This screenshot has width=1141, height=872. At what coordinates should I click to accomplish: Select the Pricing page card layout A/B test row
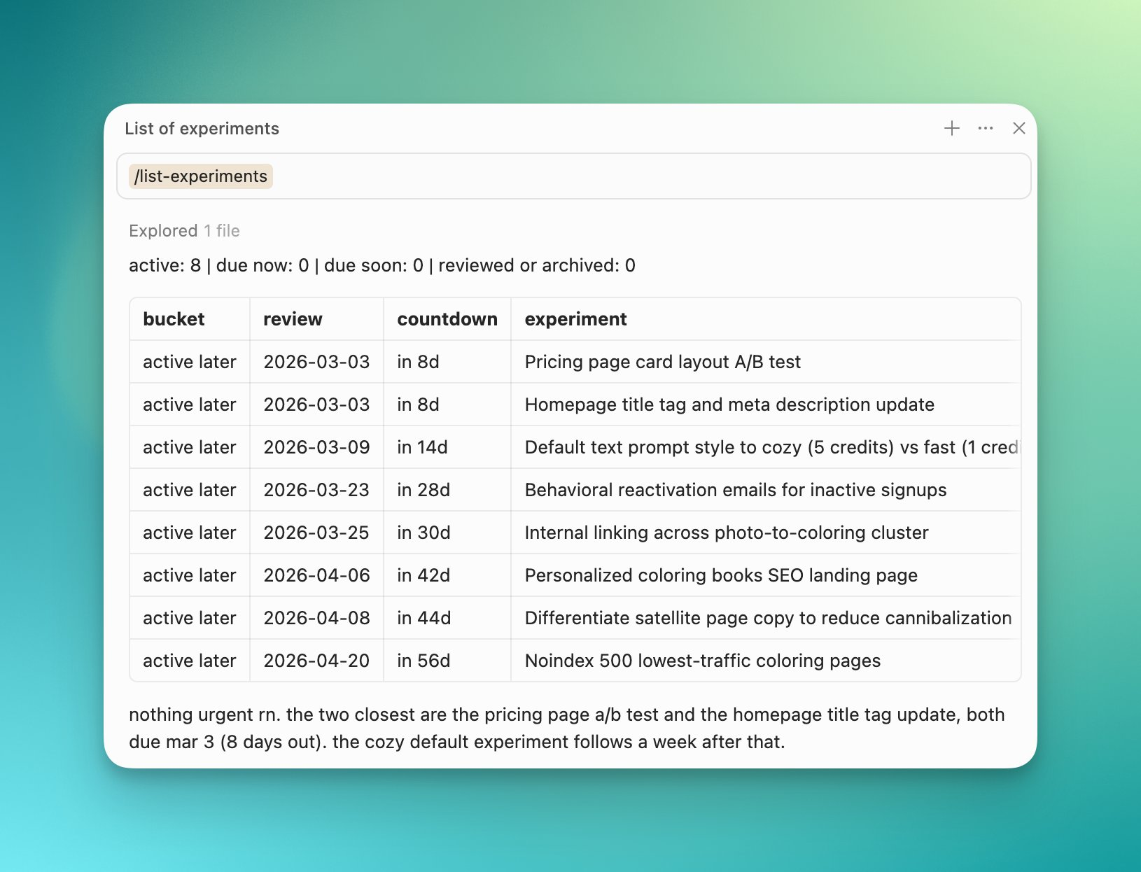pyautogui.click(x=662, y=362)
